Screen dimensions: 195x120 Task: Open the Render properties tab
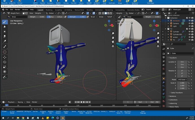[x=164, y=54]
